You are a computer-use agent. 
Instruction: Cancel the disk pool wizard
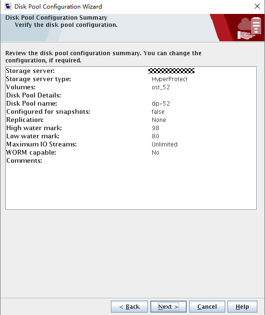pos(207,306)
